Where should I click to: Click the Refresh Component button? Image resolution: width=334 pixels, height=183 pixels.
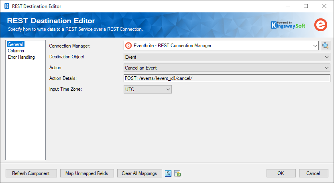click(31, 173)
